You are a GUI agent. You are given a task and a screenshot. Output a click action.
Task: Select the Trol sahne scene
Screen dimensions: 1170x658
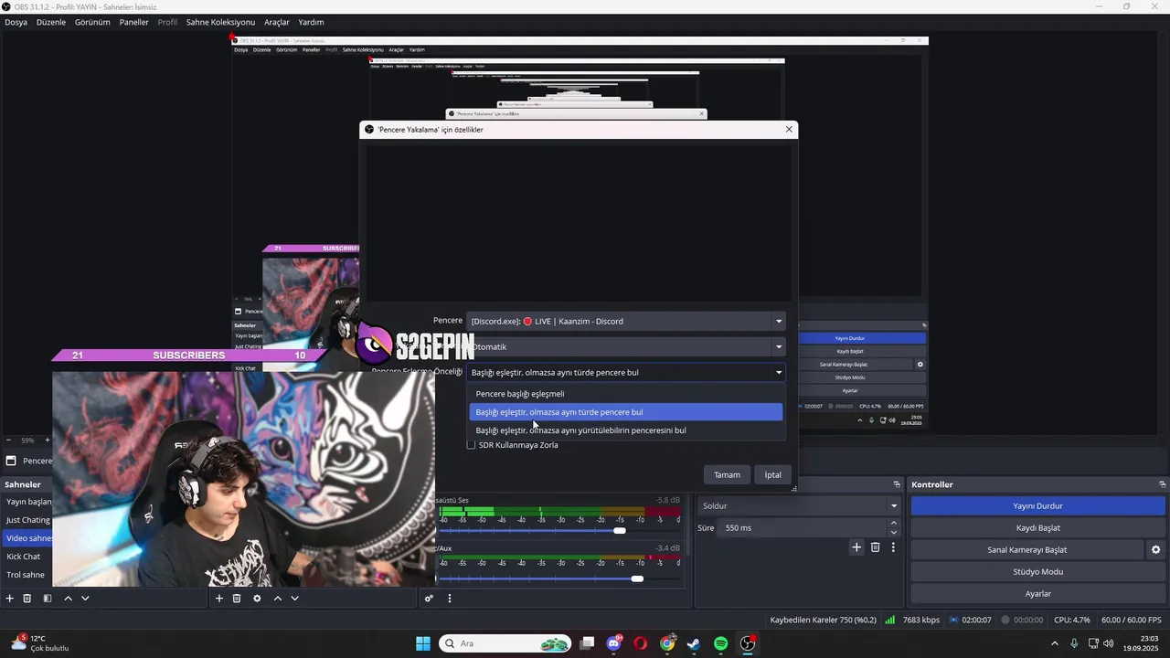point(27,575)
